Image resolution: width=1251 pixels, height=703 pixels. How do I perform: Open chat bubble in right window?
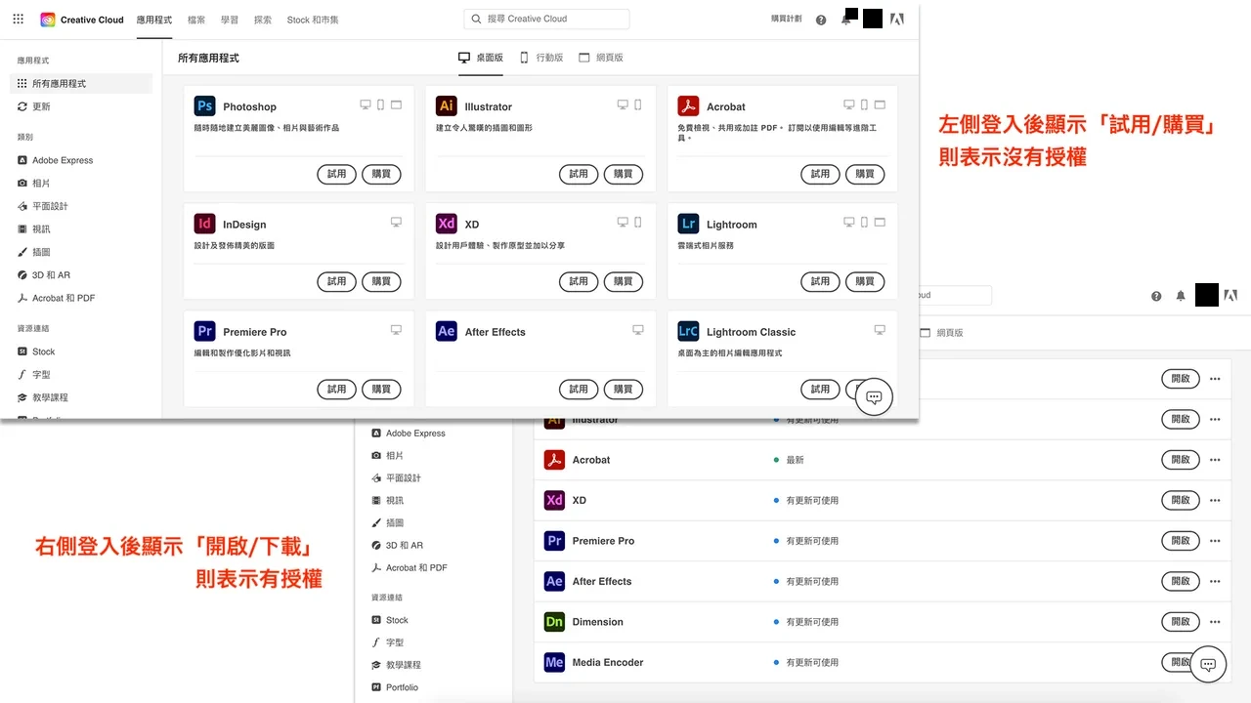tap(1208, 665)
